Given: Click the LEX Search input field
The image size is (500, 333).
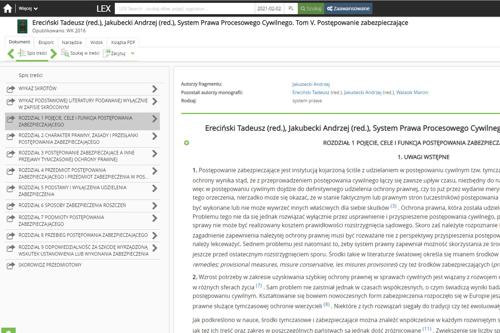Looking at the screenshot, I should [x=185, y=8].
